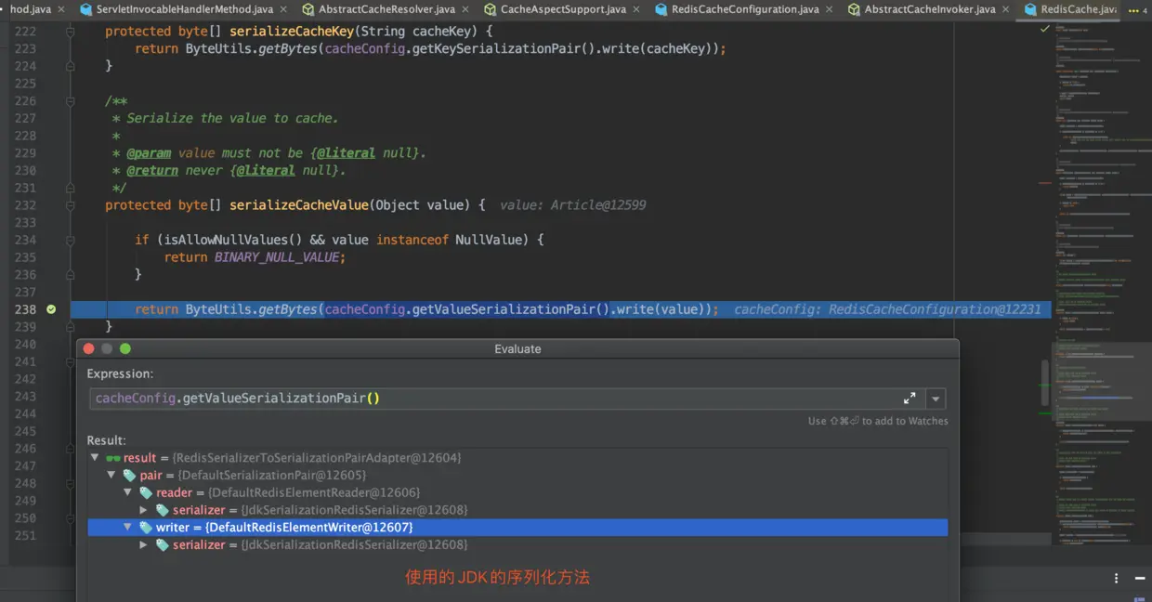Collapse the Javadoc comment at line 226
Viewport: 1152px width, 602px height.
point(71,100)
